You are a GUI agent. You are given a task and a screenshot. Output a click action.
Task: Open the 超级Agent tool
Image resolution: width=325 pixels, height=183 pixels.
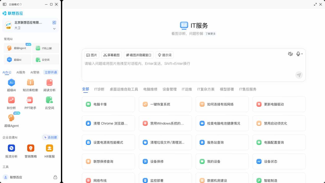tap(18, 48)
